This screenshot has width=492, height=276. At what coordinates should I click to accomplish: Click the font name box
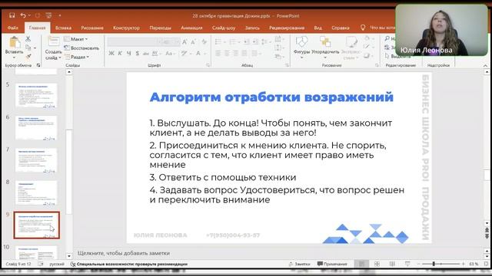(x=135, y=42)
